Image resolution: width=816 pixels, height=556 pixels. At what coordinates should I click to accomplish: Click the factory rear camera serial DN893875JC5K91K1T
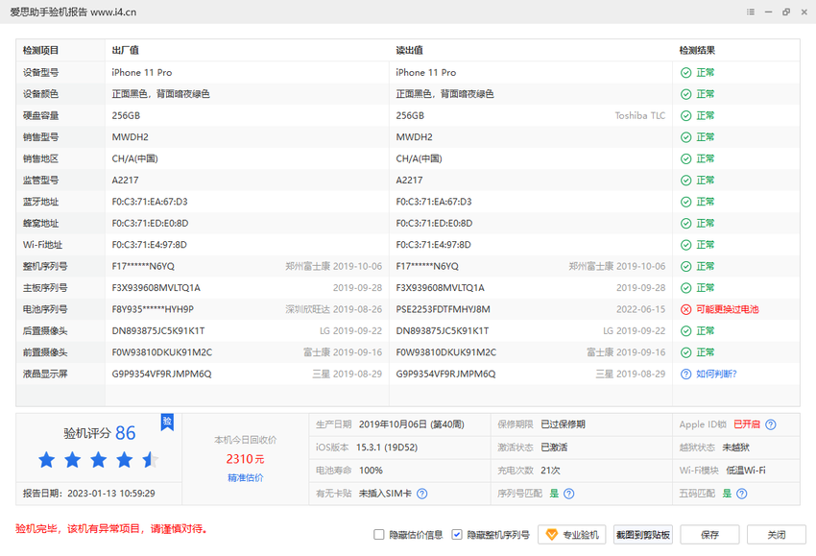pyautogui.click(x=158, y=331)
